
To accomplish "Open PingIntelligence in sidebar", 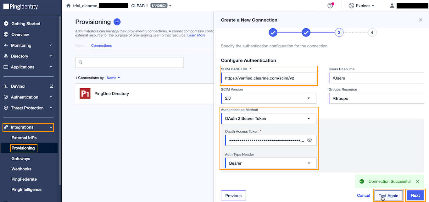I will point(26,190).
